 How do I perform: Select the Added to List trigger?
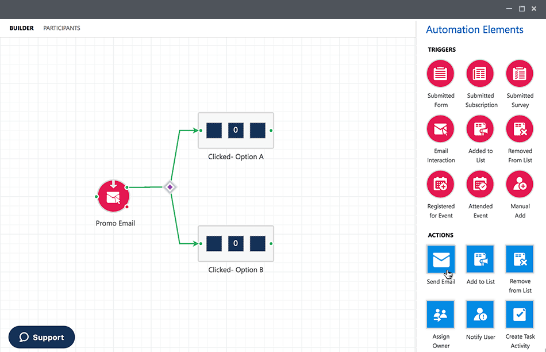click(480, 129)
